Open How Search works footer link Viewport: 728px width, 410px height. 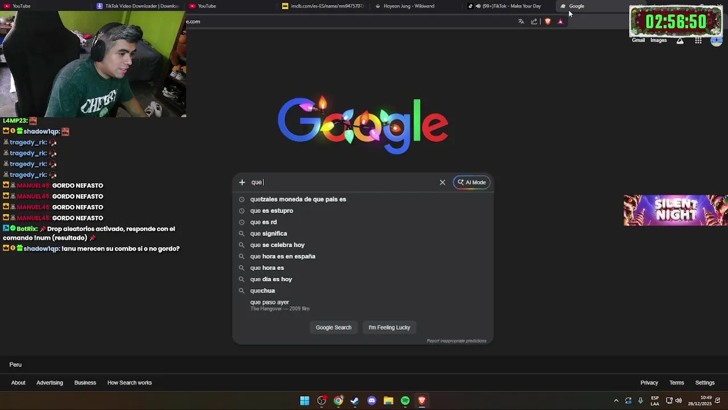[130, 383]
